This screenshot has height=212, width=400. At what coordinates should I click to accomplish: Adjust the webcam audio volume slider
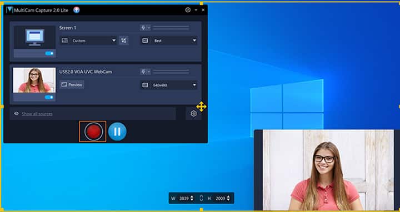pyautogui.click(x=171, y=72)
